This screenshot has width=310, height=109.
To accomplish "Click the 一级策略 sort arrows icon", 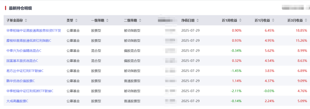I will [x=107, y=21].
